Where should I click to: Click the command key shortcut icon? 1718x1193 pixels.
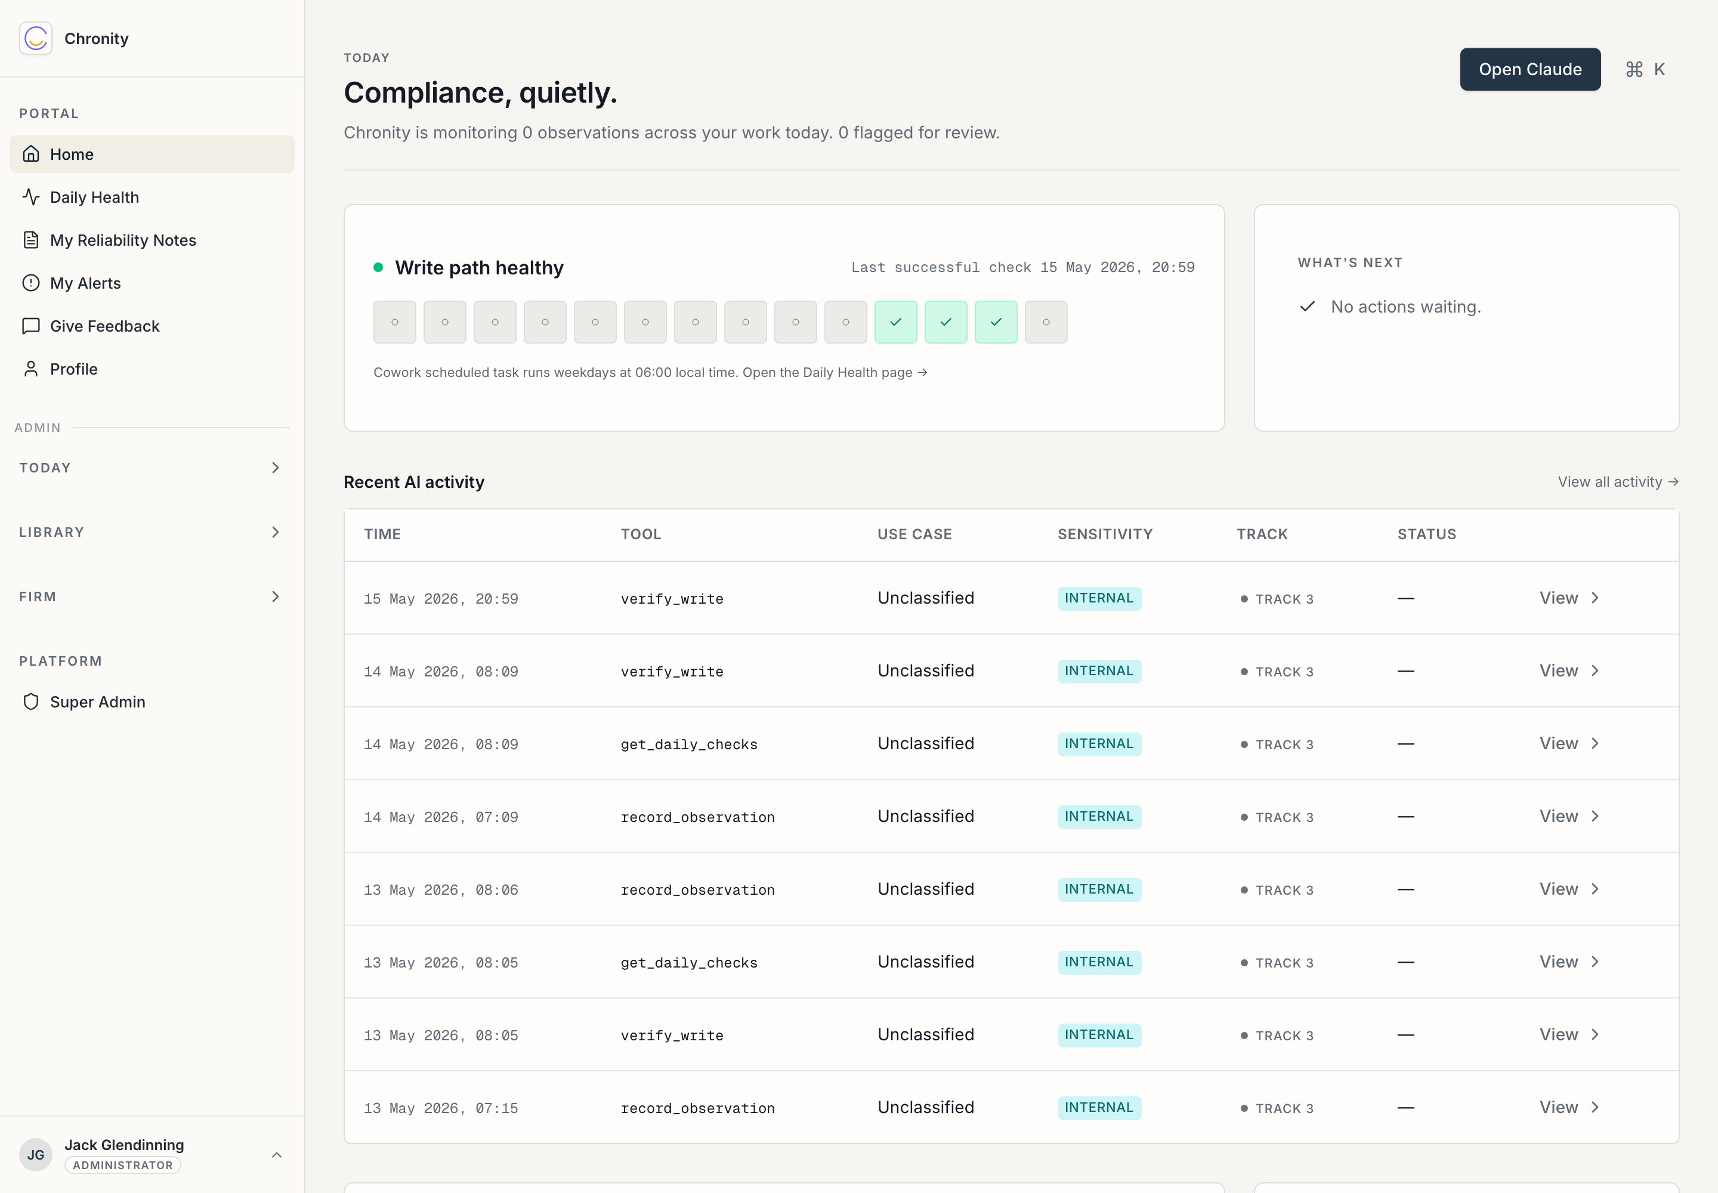pyautogui.click(x=1634, y=70)
